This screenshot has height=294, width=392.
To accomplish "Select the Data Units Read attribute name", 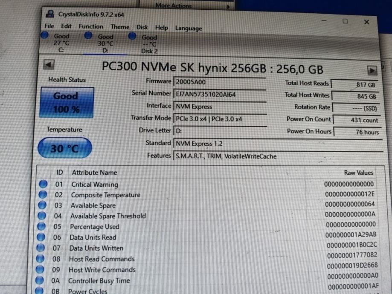I will [x=93, y=237].
